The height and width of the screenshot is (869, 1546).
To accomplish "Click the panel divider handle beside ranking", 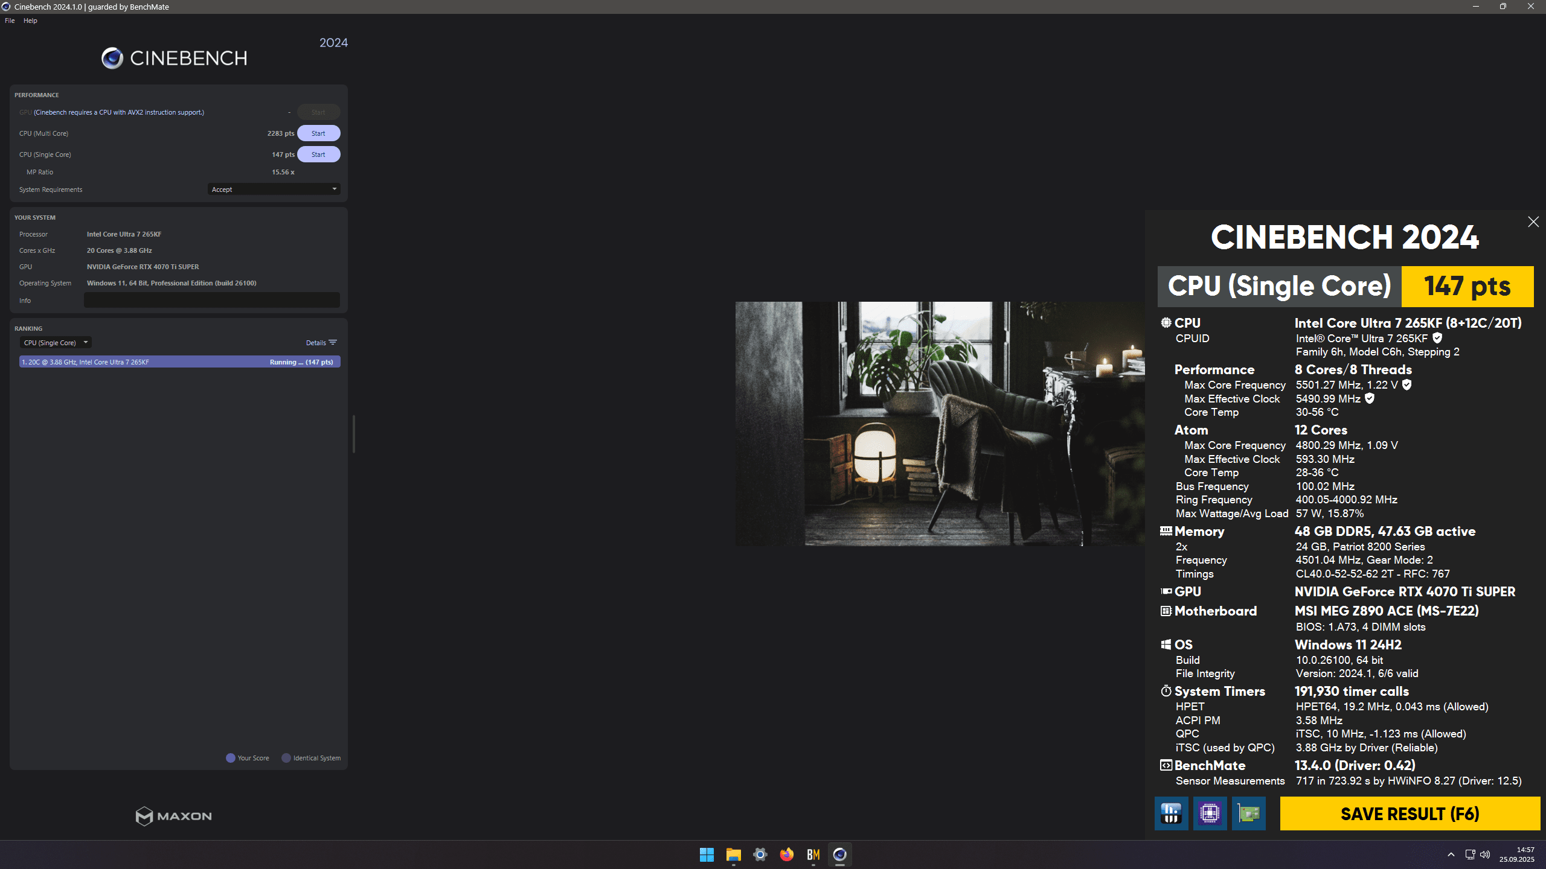I will [354, 433].
